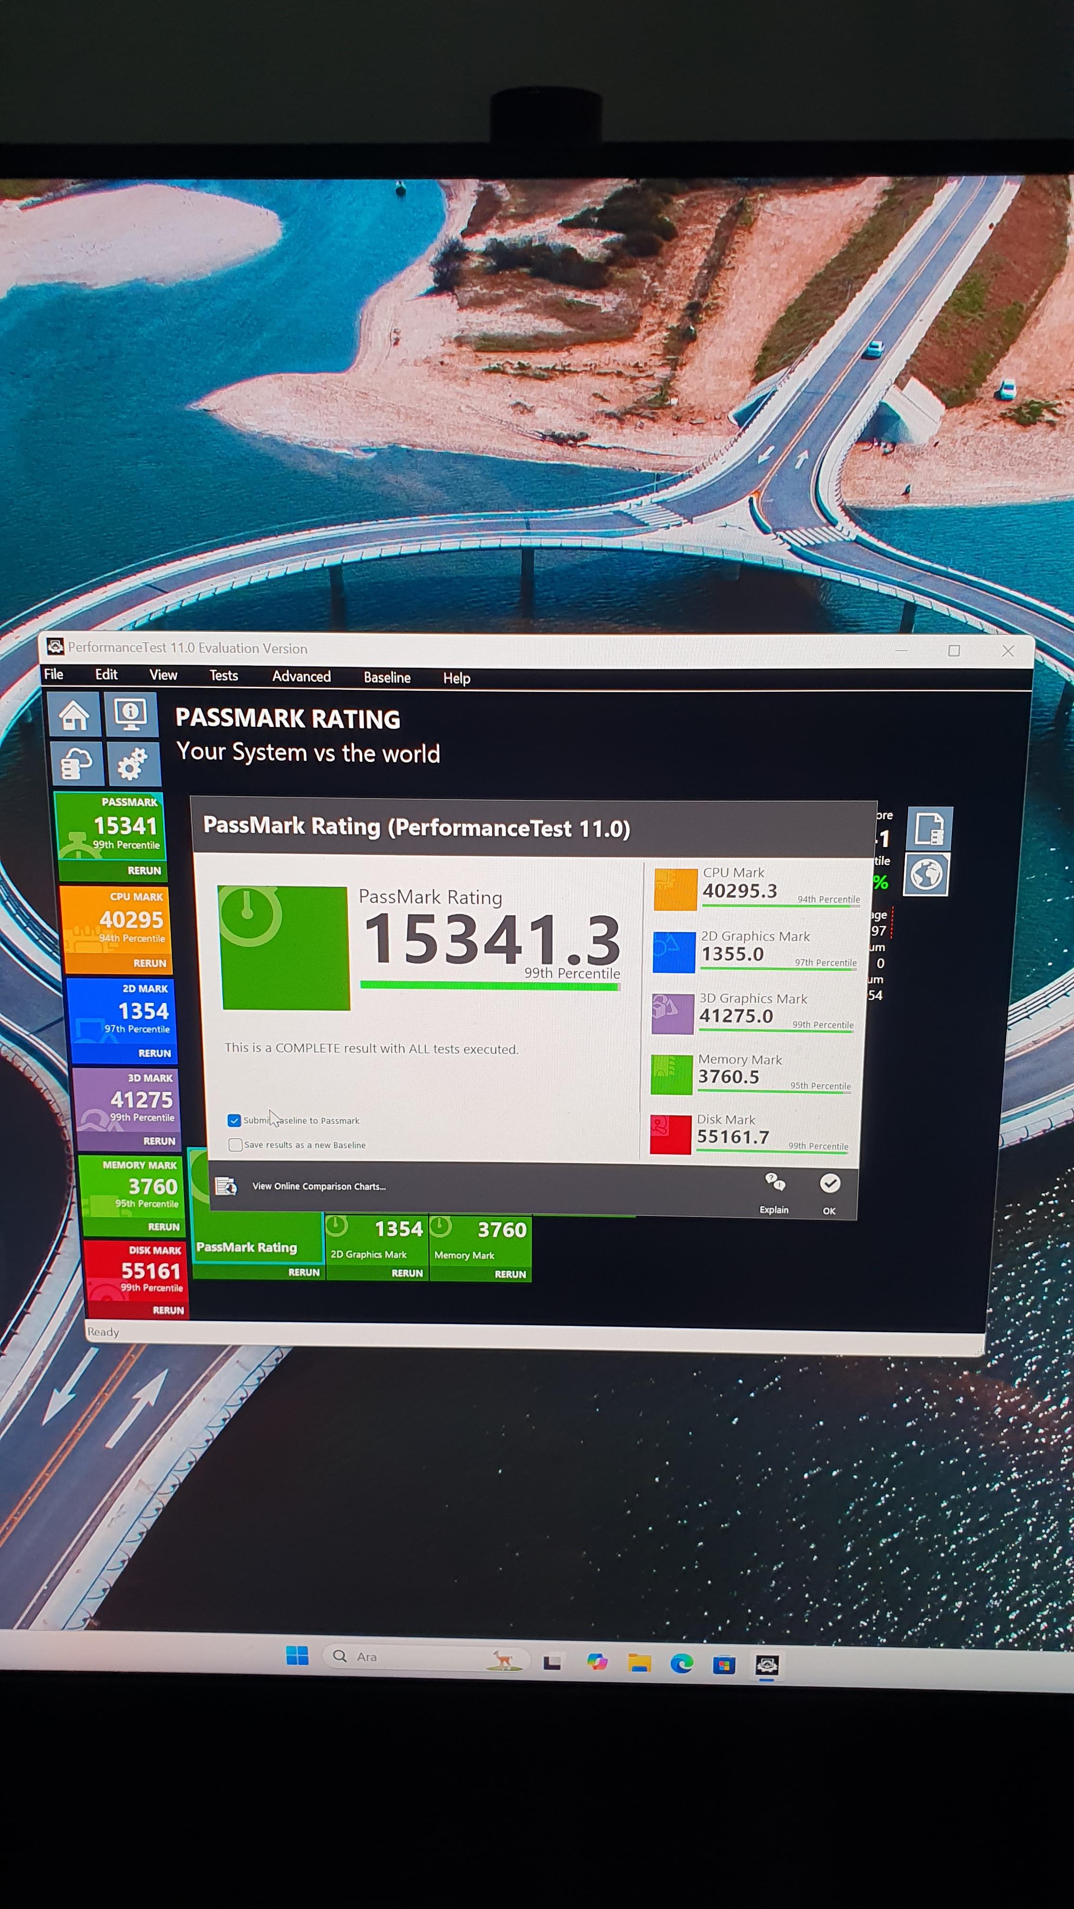Click the PerformanceTest taskbar icon
Image resolution: width=1074 pixels, height=1909 pixels.
point(766,1666)
